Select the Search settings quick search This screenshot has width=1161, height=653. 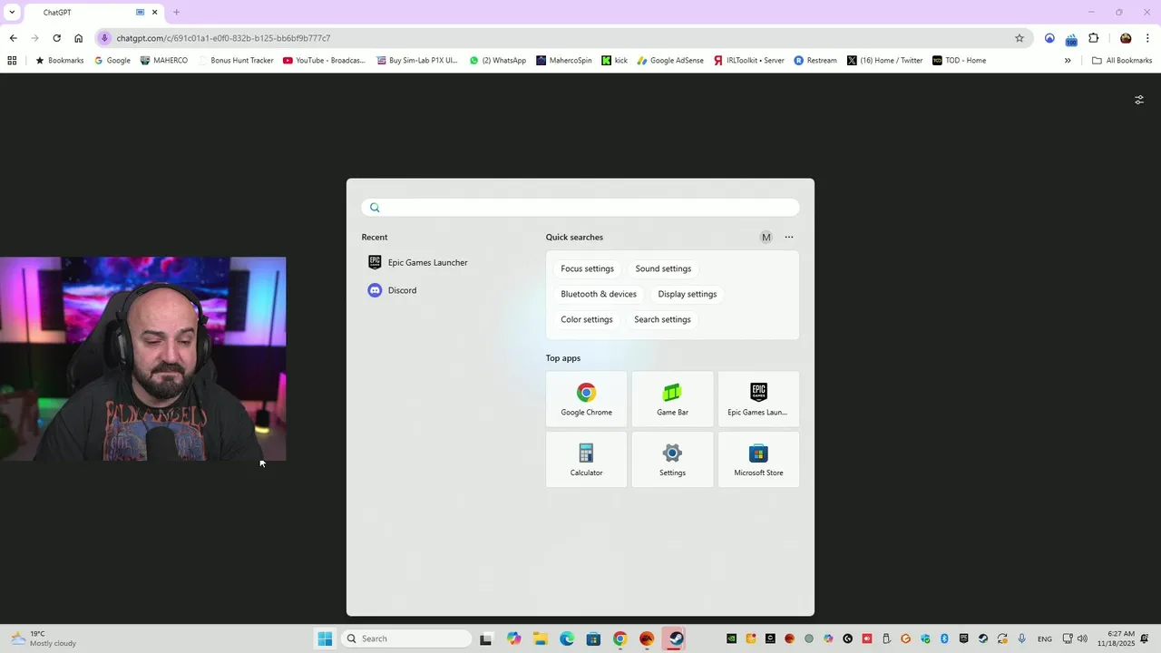pyautogui.click(x=662, y=319)
